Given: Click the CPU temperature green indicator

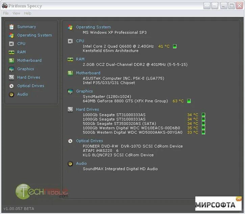Looking at the screenshot, I should point(175,46).
